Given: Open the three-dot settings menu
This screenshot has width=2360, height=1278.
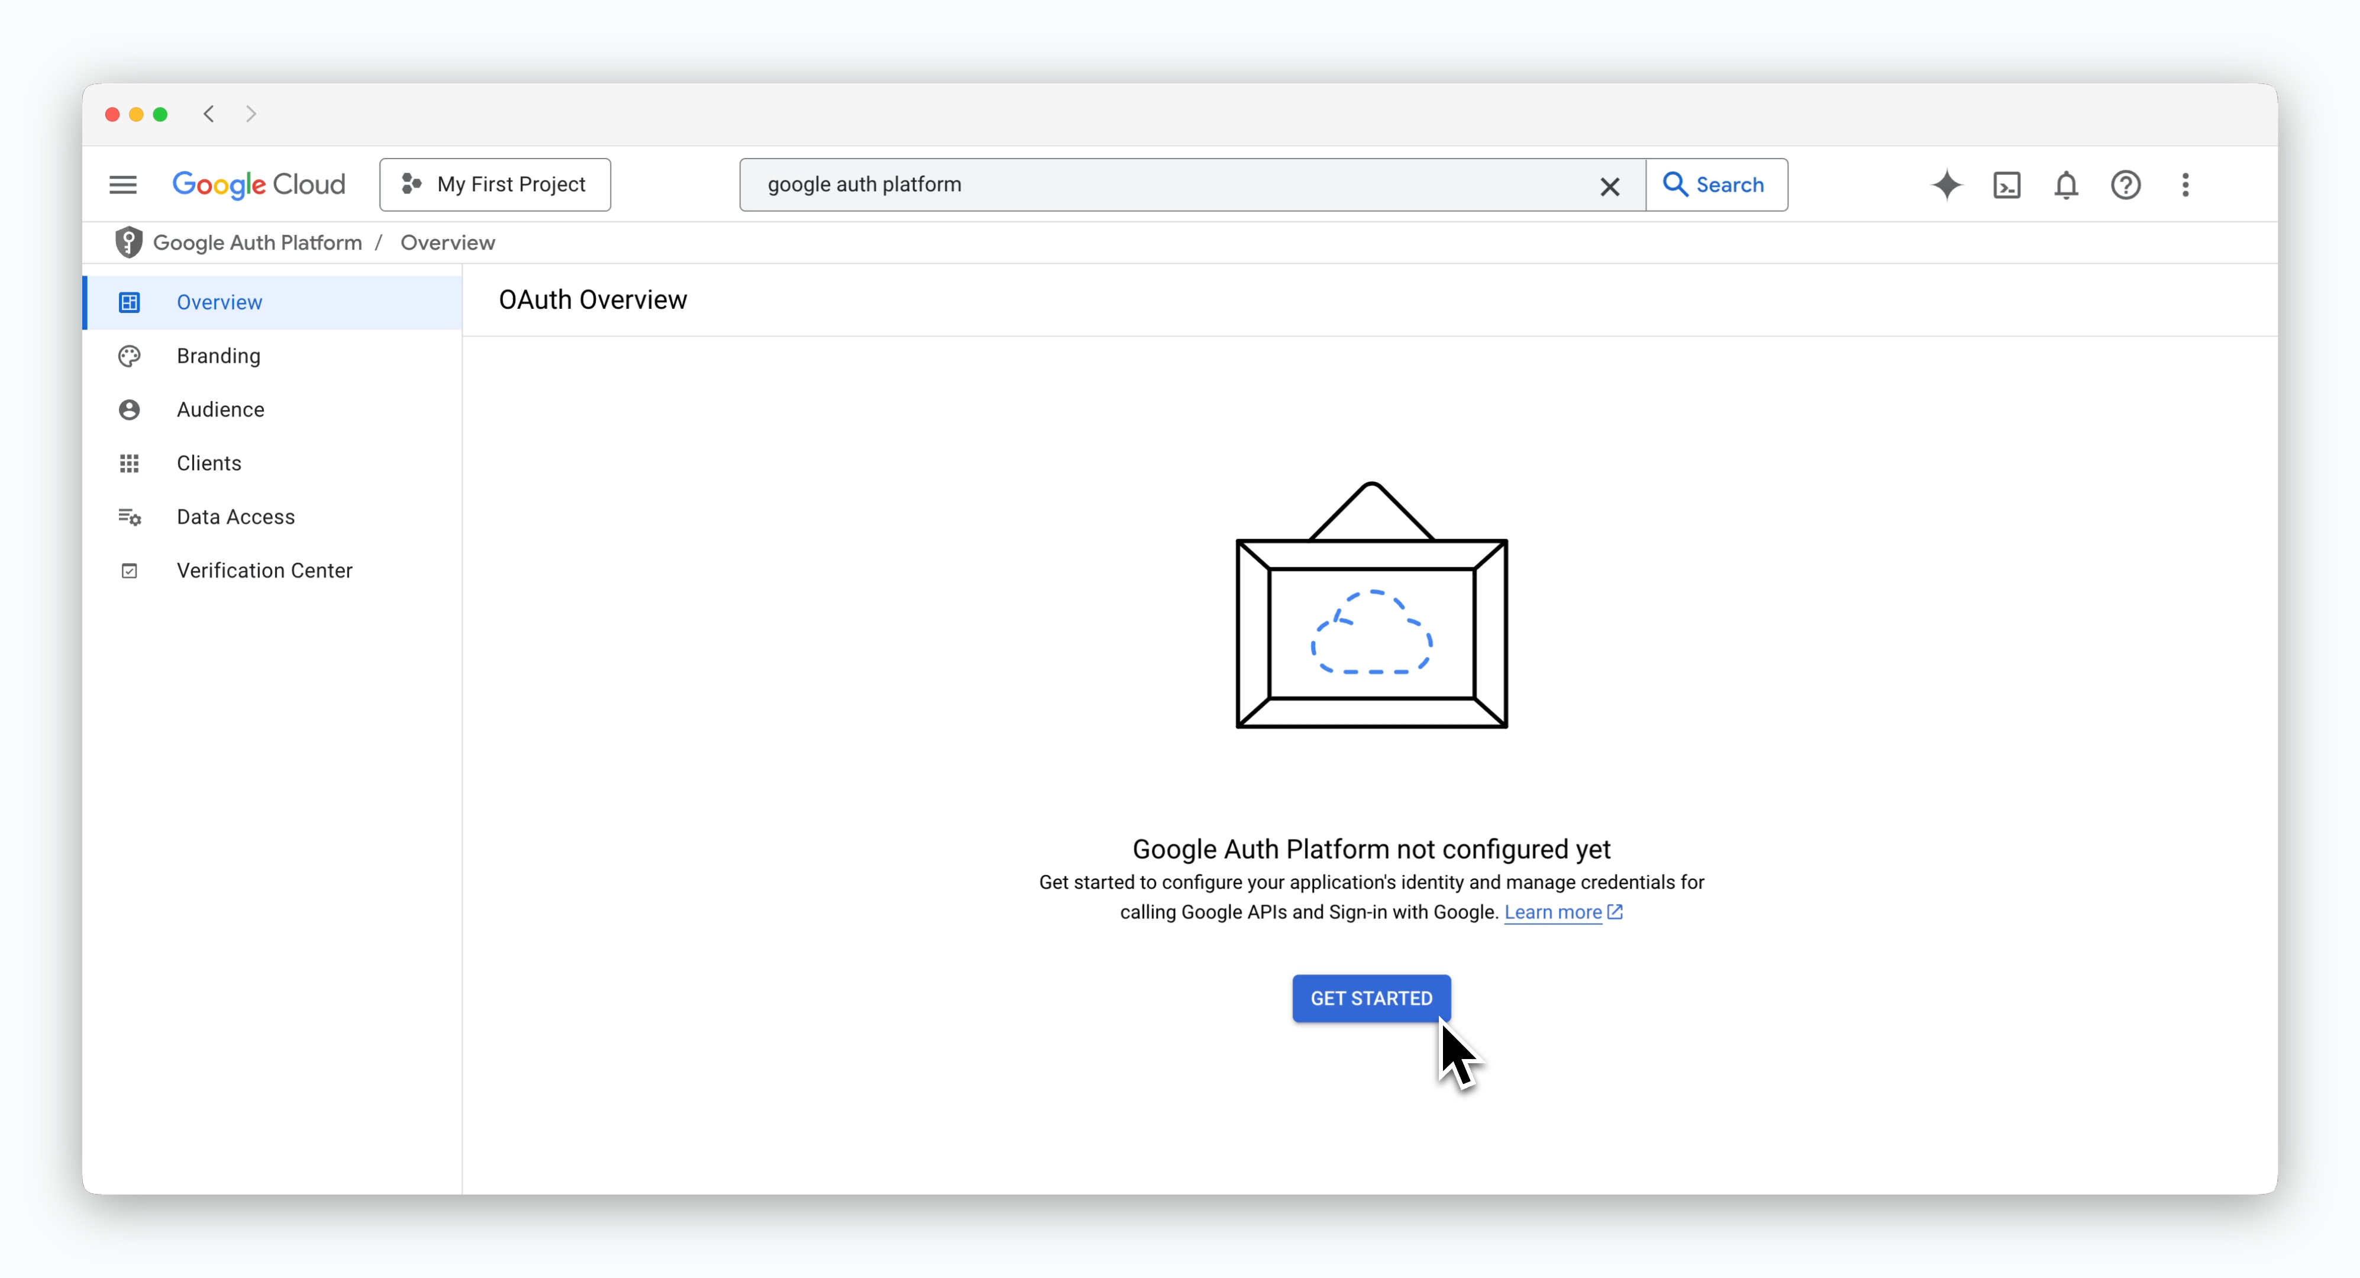Looking at the screenshot, I should pyautogui.click(x=2185, y=185).
